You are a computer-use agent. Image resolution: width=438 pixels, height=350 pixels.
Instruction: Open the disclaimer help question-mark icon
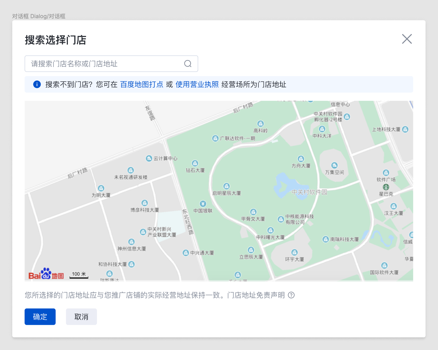[291, 295]
